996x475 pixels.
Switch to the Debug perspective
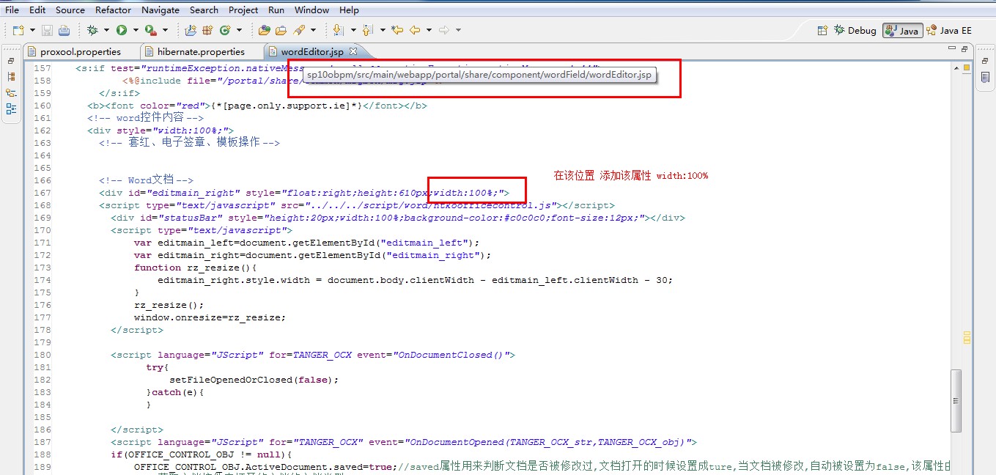pos(856,30)
